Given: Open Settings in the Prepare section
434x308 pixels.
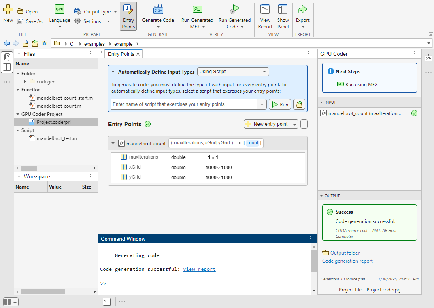Looking at the screenshot, I should click(92, 21).
